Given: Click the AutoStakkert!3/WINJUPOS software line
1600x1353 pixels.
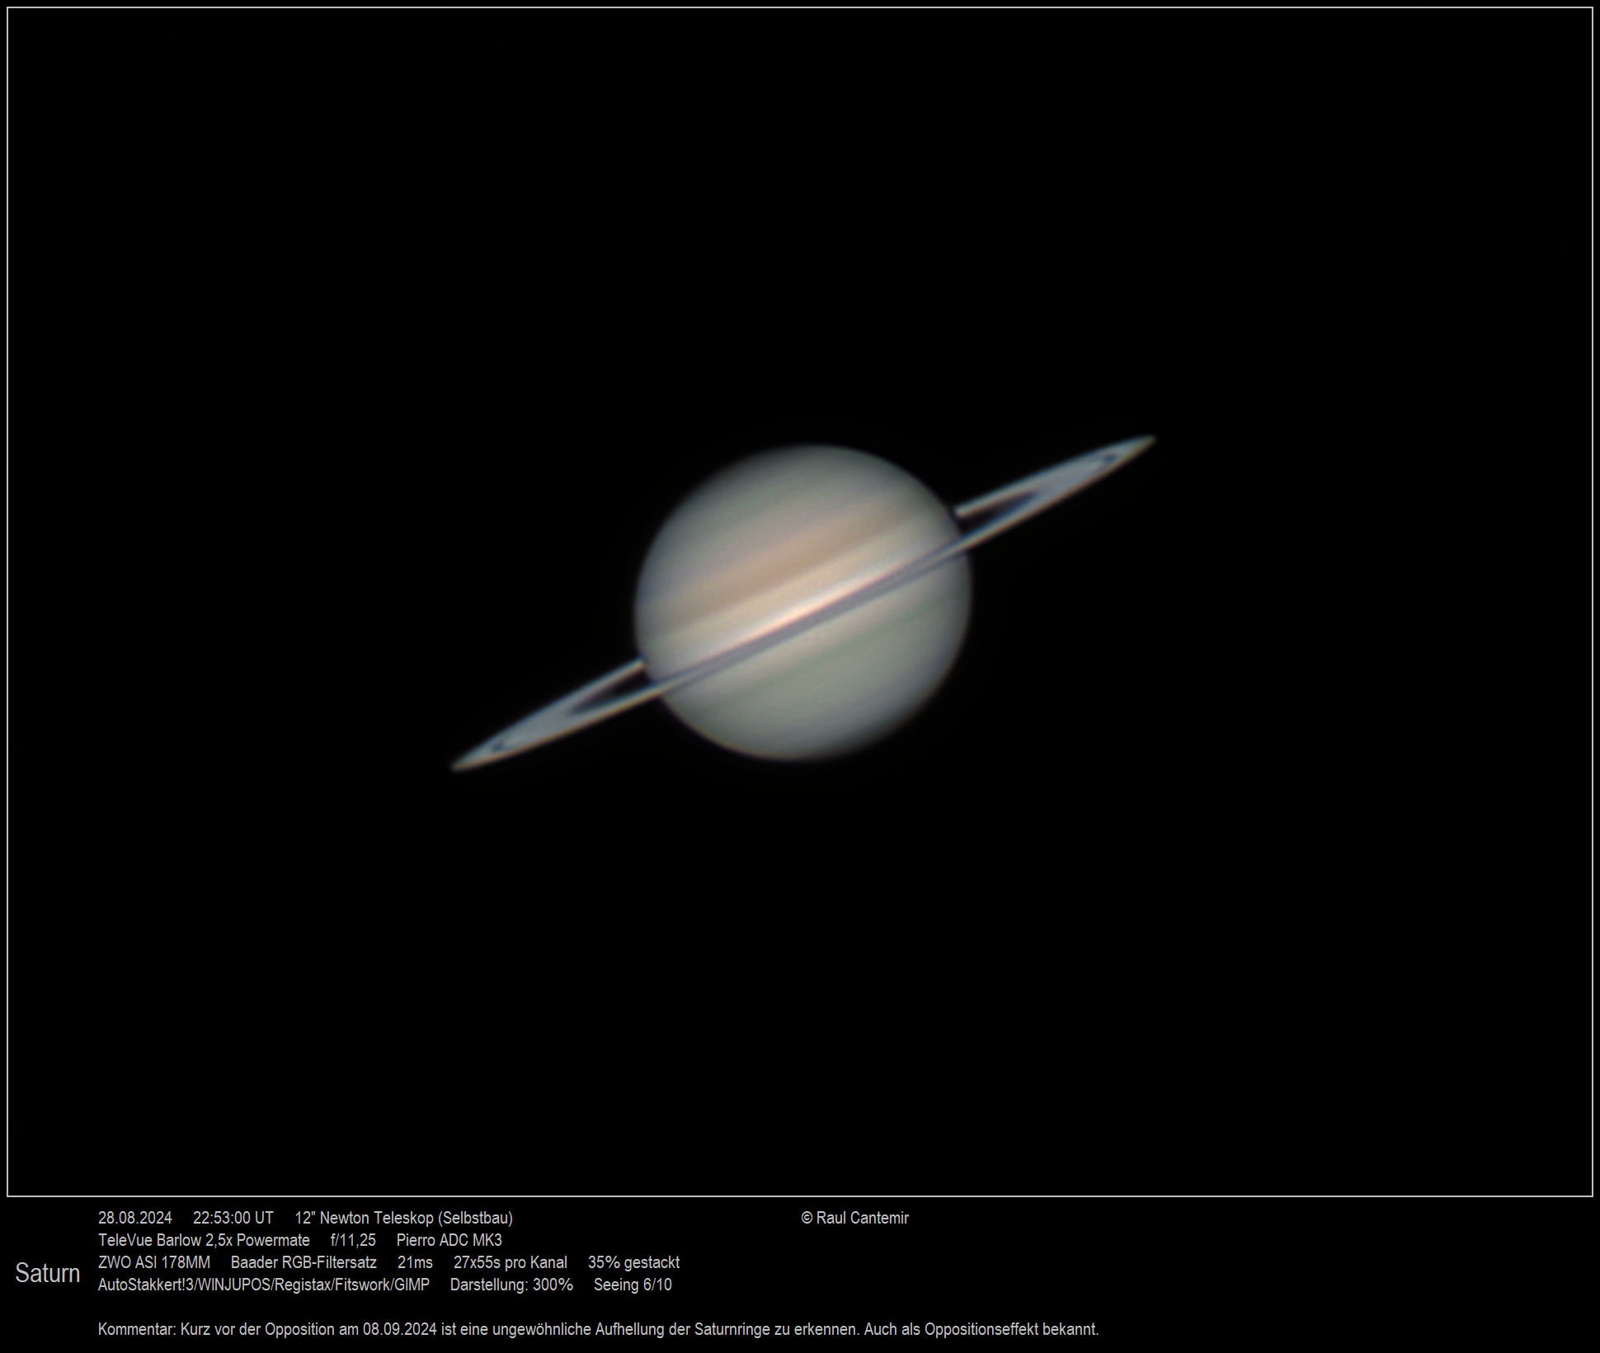Looking at the screenshot, I should tap(264, 1285).
